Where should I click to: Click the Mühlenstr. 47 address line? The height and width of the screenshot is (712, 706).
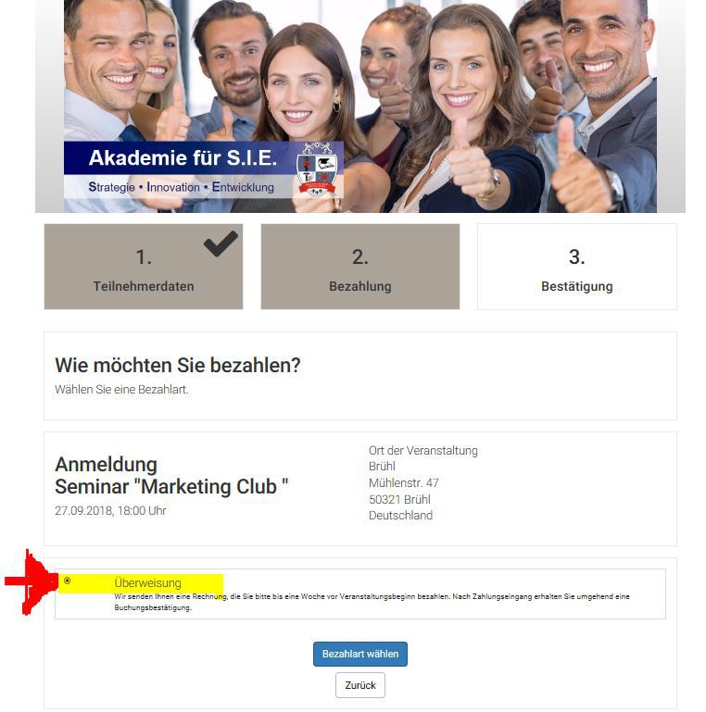pyautogui.click(x=403, y=482)
